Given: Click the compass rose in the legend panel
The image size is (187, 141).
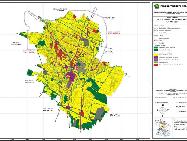Looking at the screenshot, I should click(x=163, y=111).
